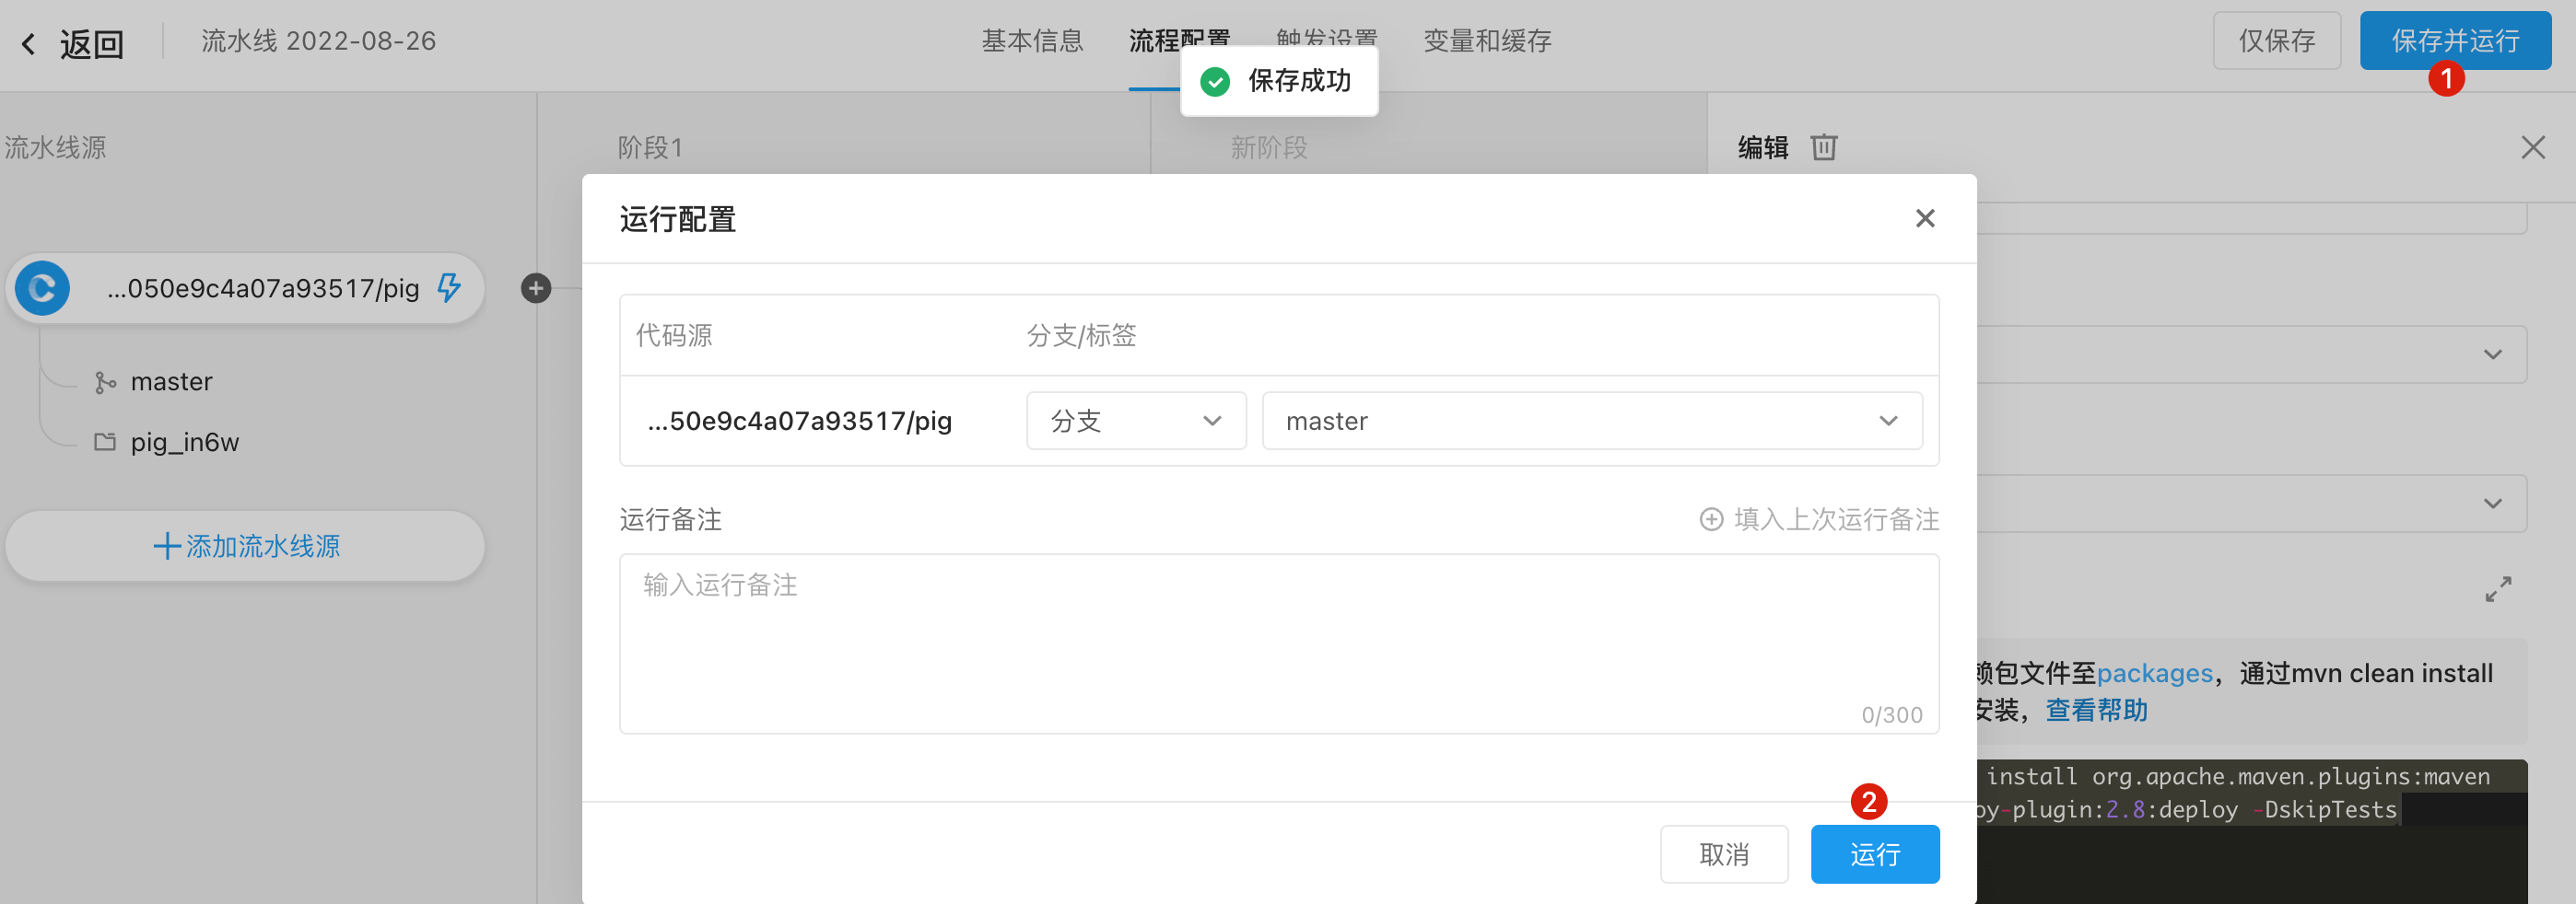Viewport: 2576px width, 904px height.
Task: Click the 代码源 column header
Action: tap(674, 336)
